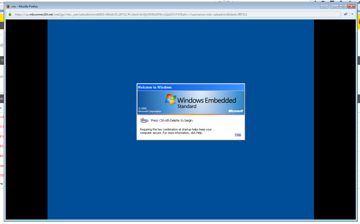
Task: Click the 'Welcome to Windows' dialog title bar
Action: pos(190,87)
